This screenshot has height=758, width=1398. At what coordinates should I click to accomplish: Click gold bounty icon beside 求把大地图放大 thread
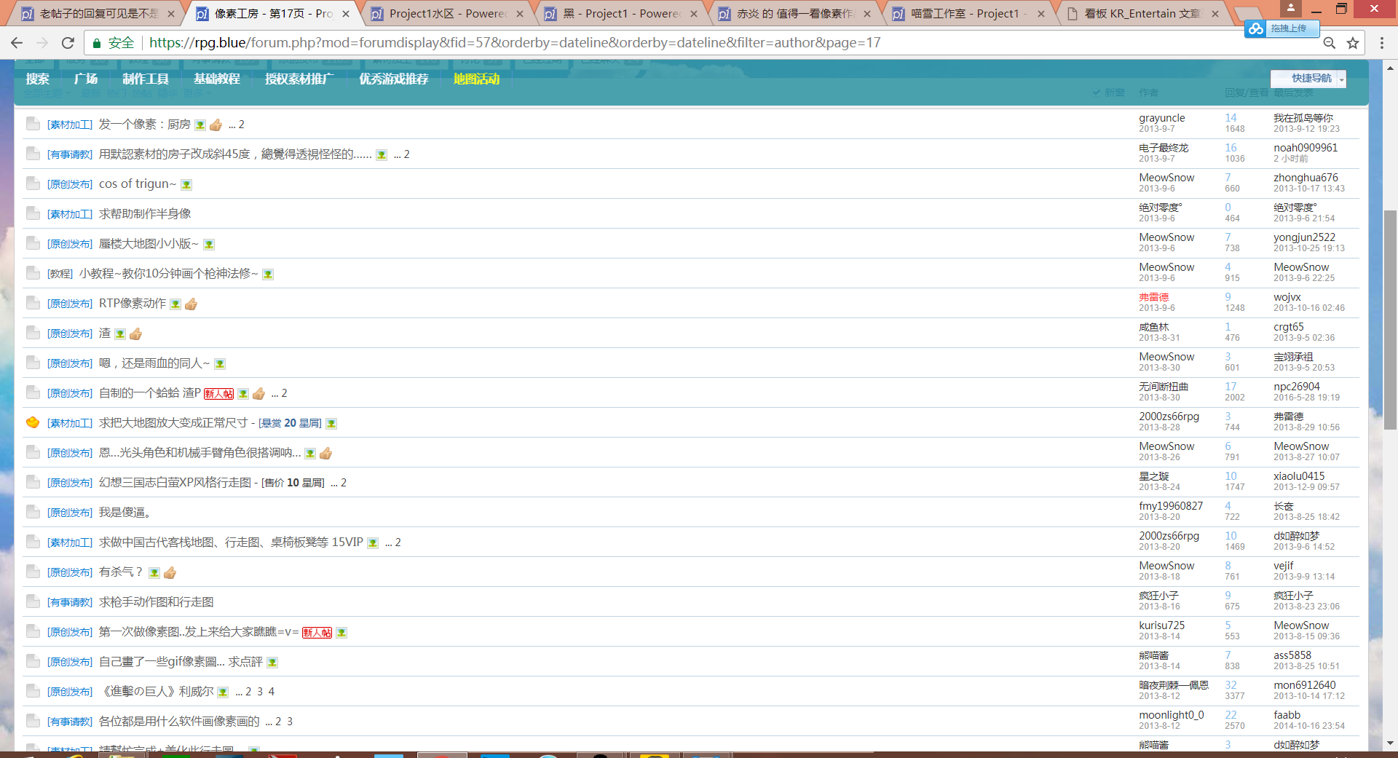click(33, 422)
